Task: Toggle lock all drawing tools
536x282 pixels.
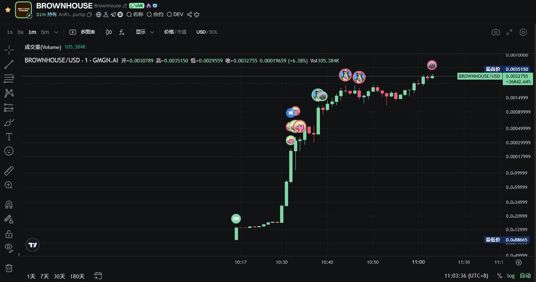Action: [x=9, y=233]
